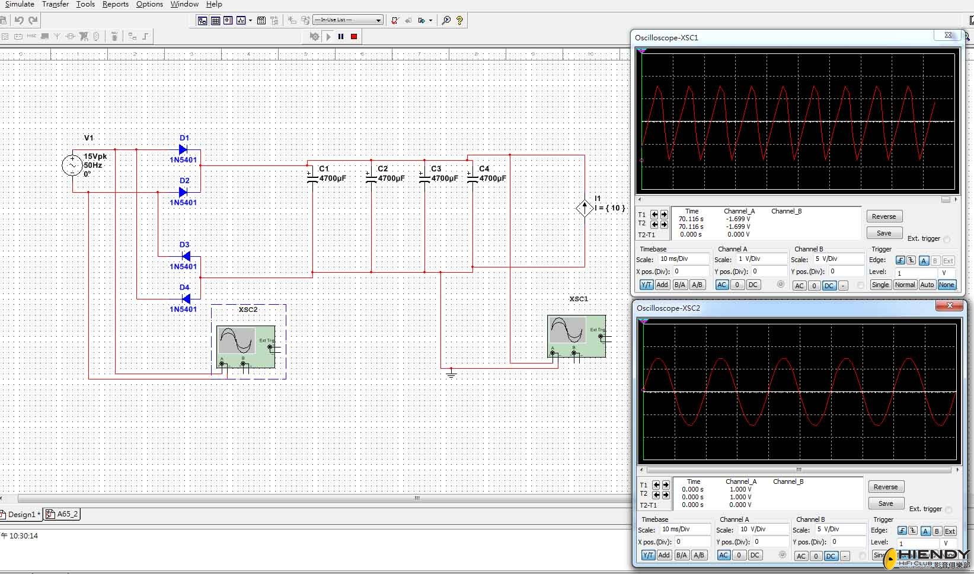Screen dimensions: 974x574
Task: Redo the last undone action
Action: tap(33, 20)
